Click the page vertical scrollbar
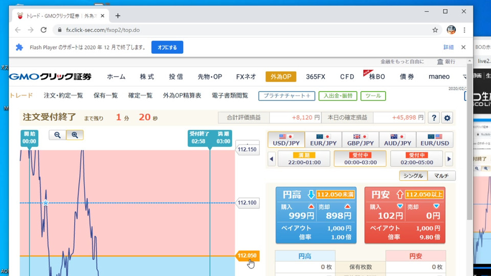Viewport: 491px width, 276px height. tap(470, 141)
